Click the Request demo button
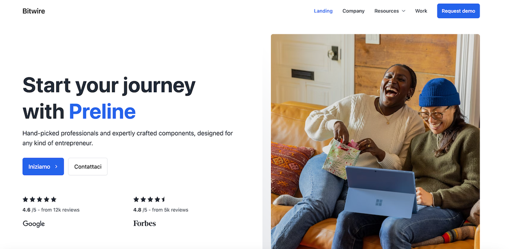The width and height of the screenshot is (514, 249). (x=458, y=11)
